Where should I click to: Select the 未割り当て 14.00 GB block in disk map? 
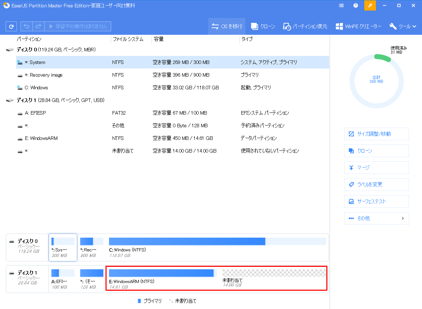(x=274, y=279)
